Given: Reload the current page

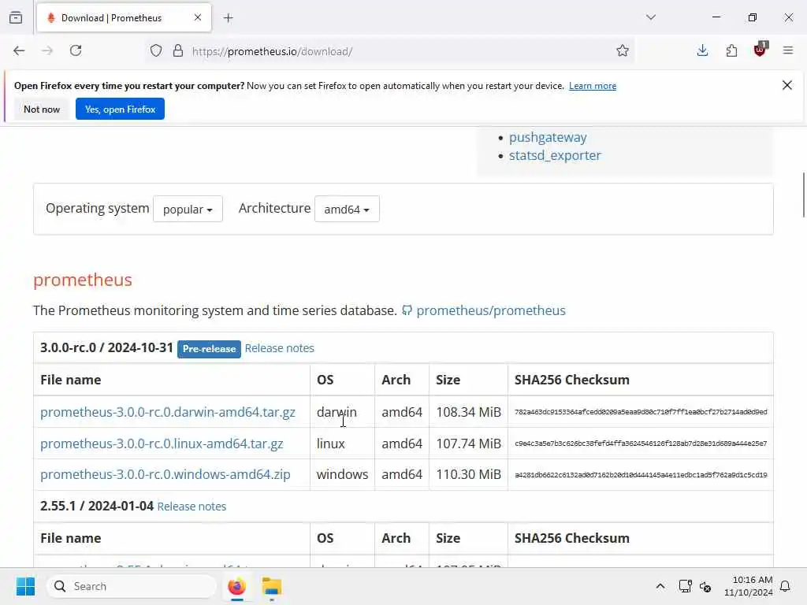Looking at the screenshot, I should 76,51.
